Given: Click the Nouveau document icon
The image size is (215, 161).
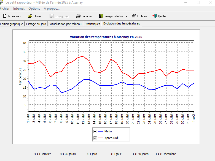Looking at the screenshot, I should (x=5, y=16).
